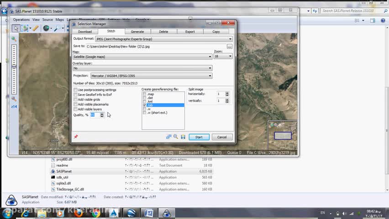Click the red pin icon in Selection Manager
Image resolution: width=389 pixels, height=219 pixels.
coord(76,137)
